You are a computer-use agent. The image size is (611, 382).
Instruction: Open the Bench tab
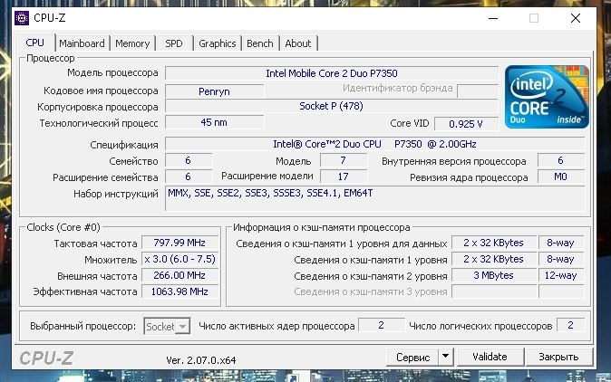(x=260, y=43)
